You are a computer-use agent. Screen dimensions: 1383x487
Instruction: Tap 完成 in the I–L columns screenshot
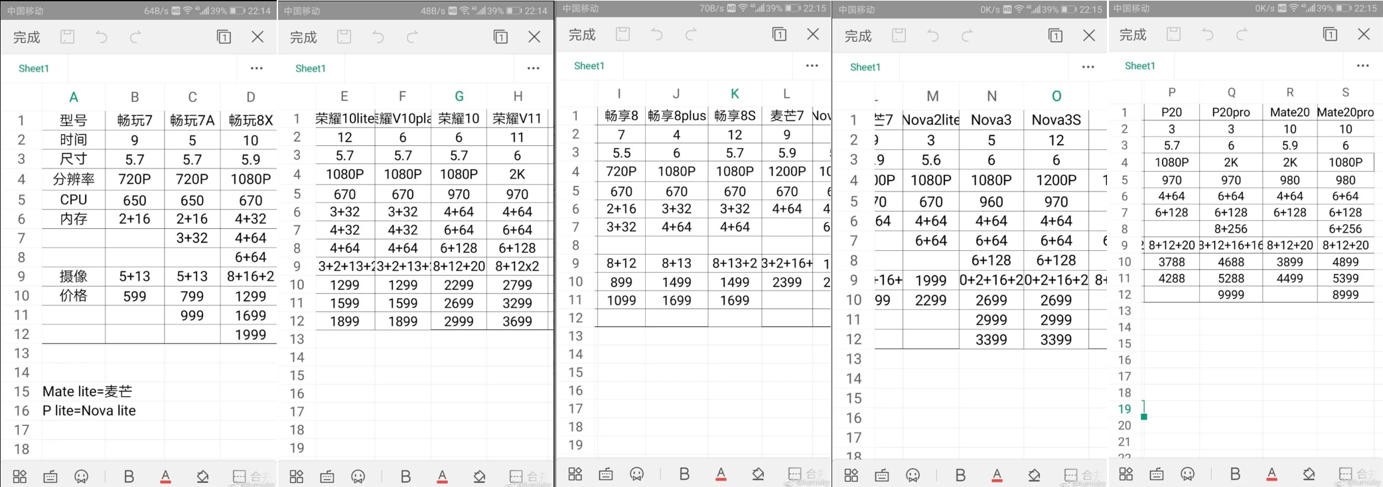[583, 35]
